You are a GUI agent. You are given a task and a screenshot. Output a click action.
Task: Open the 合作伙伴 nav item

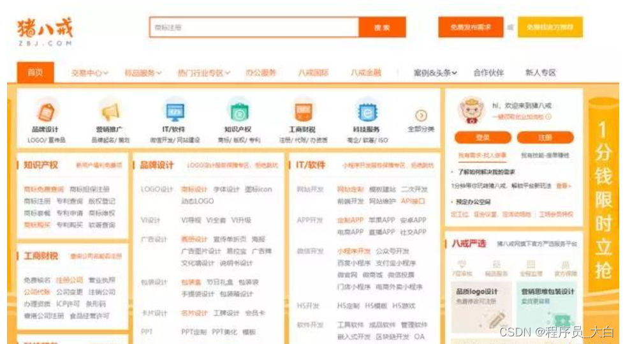tap(488, 73)
